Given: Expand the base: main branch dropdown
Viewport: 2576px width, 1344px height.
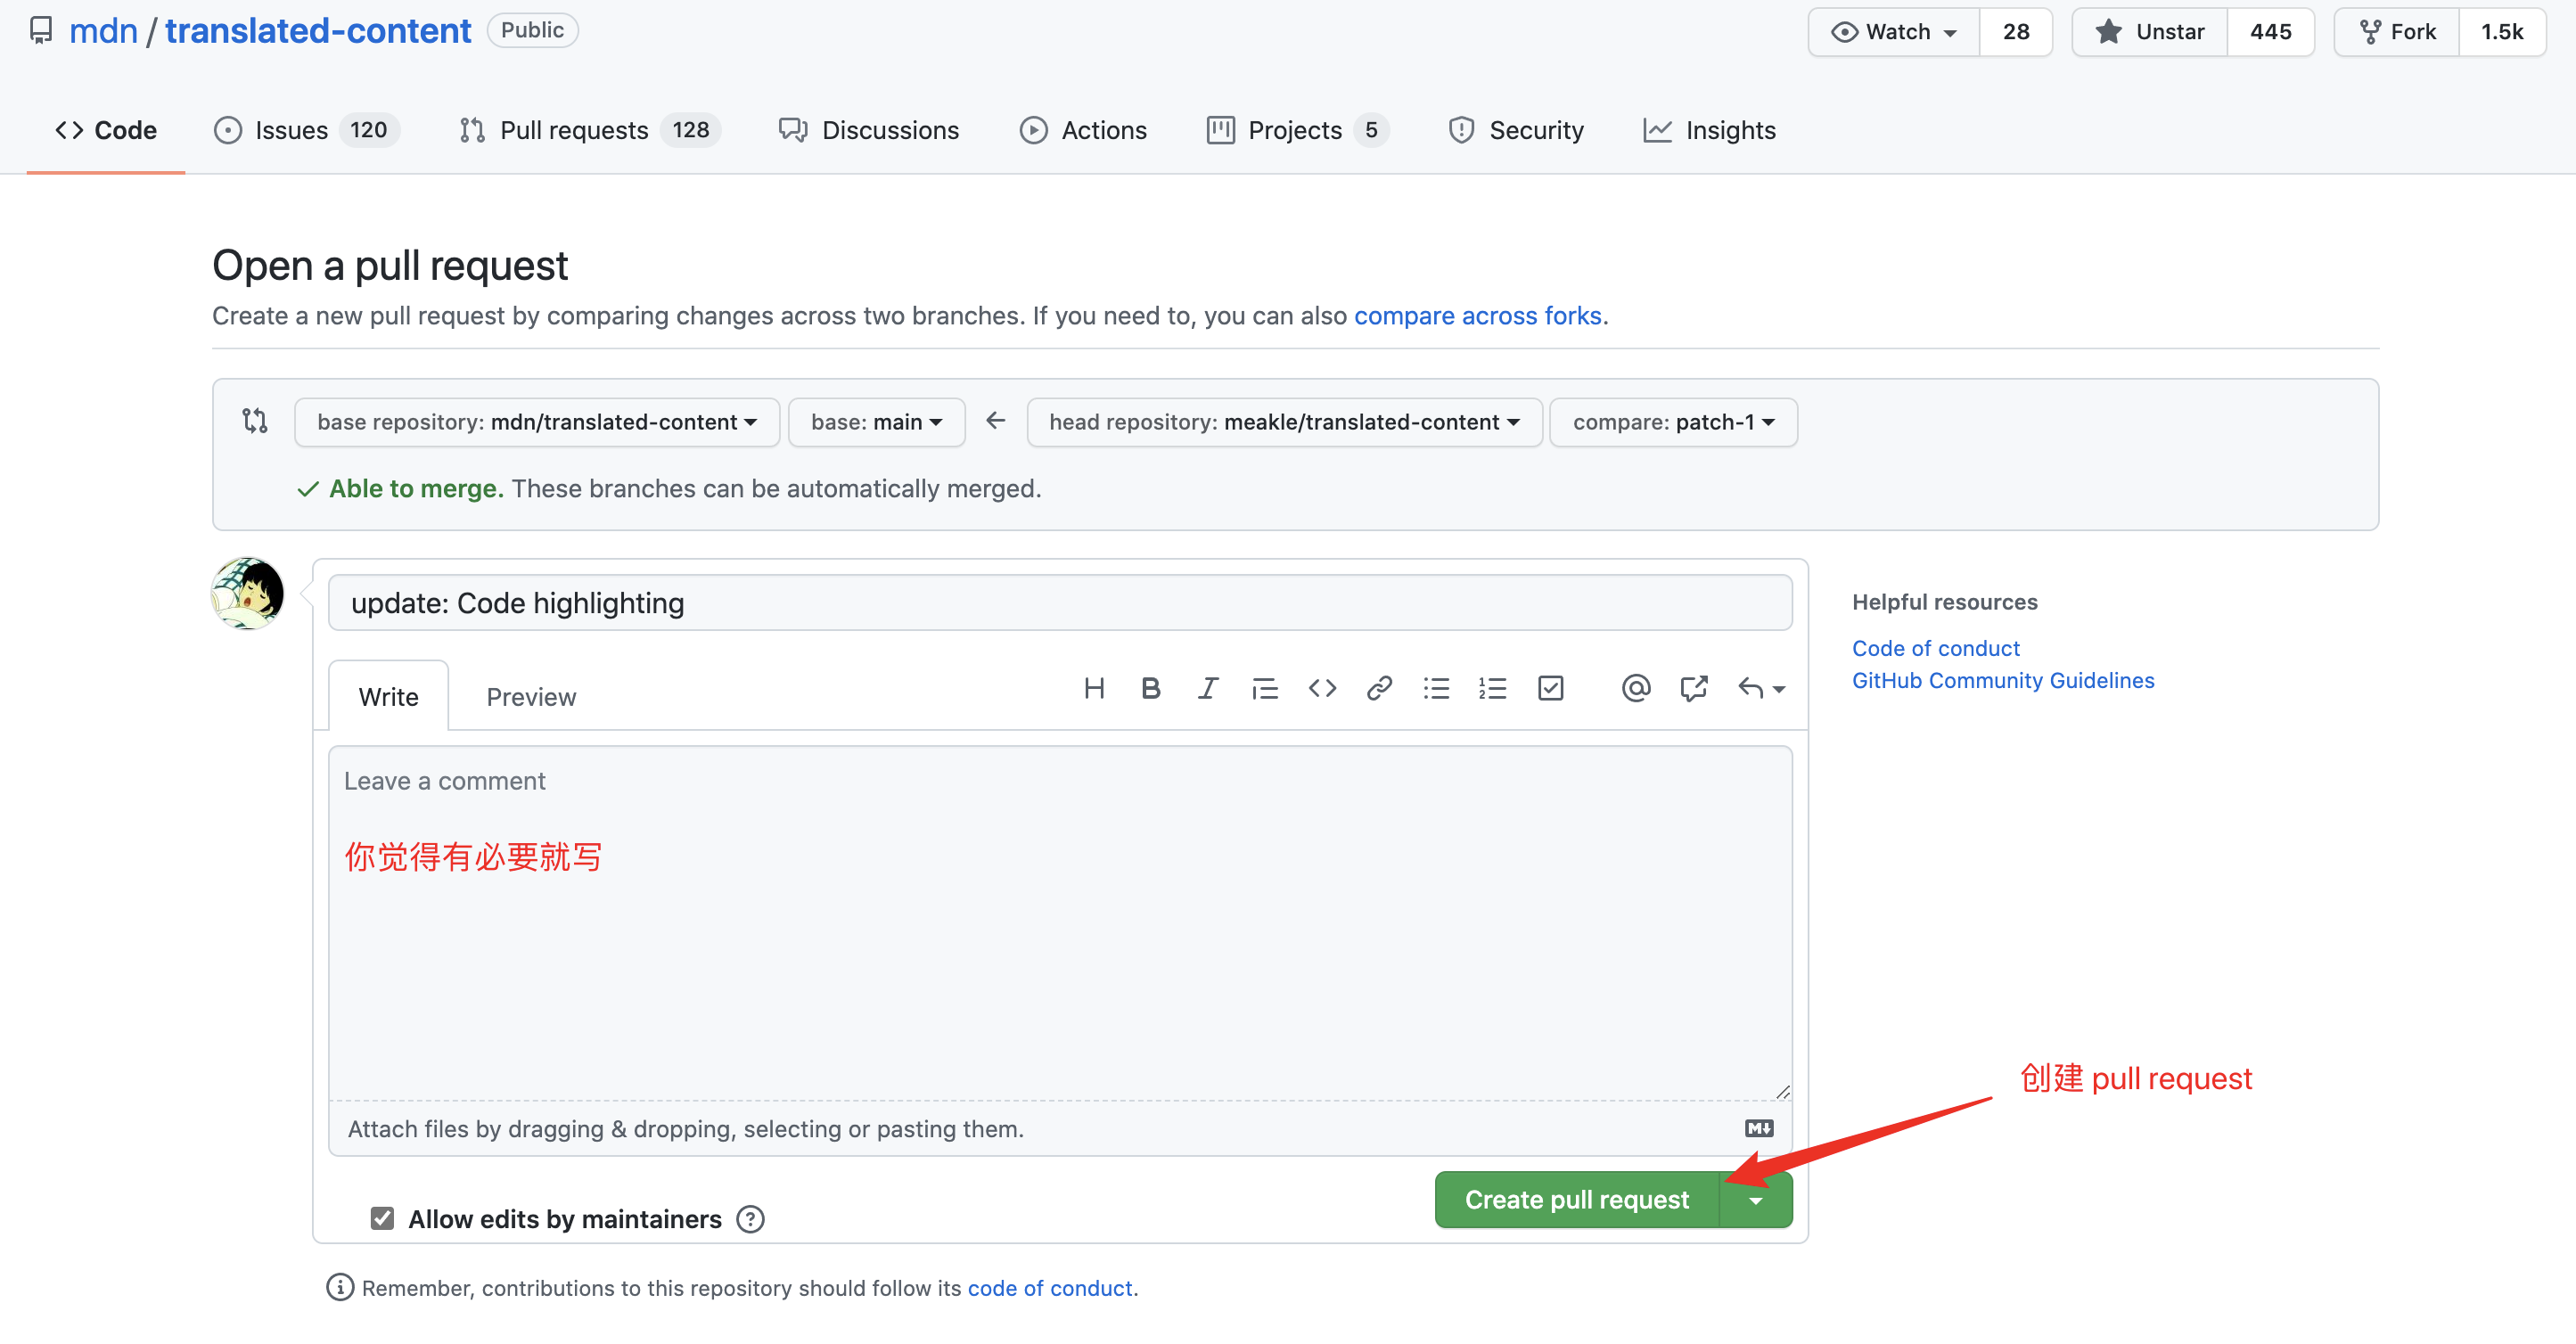Looking at the screenshot, I should (876, 422).
